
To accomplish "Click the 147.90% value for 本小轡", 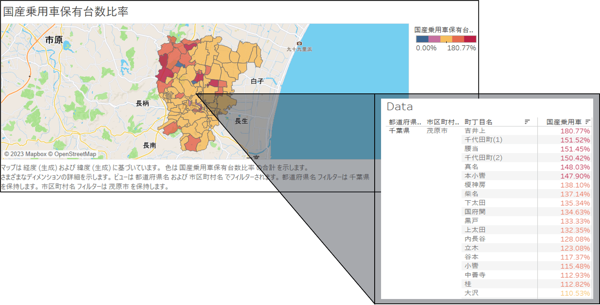I will [575, 176].
